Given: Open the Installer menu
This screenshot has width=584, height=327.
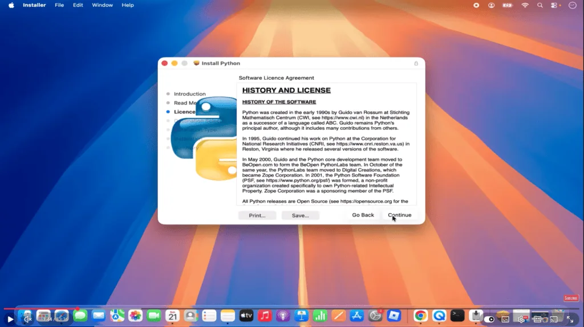Looking at the screenshot, I should click(x=34, y=5).
